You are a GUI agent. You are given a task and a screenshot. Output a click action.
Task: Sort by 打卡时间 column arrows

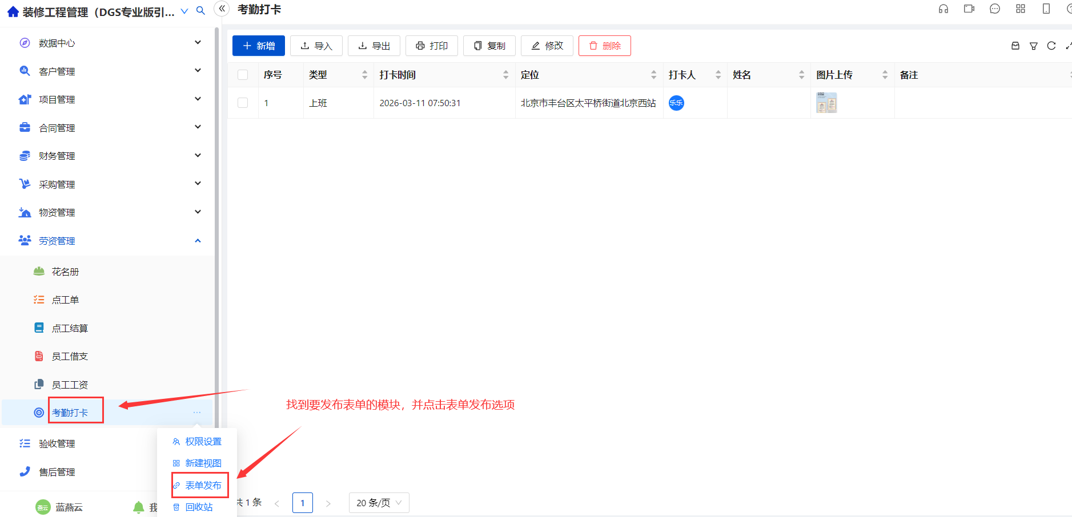click(505, 75)
